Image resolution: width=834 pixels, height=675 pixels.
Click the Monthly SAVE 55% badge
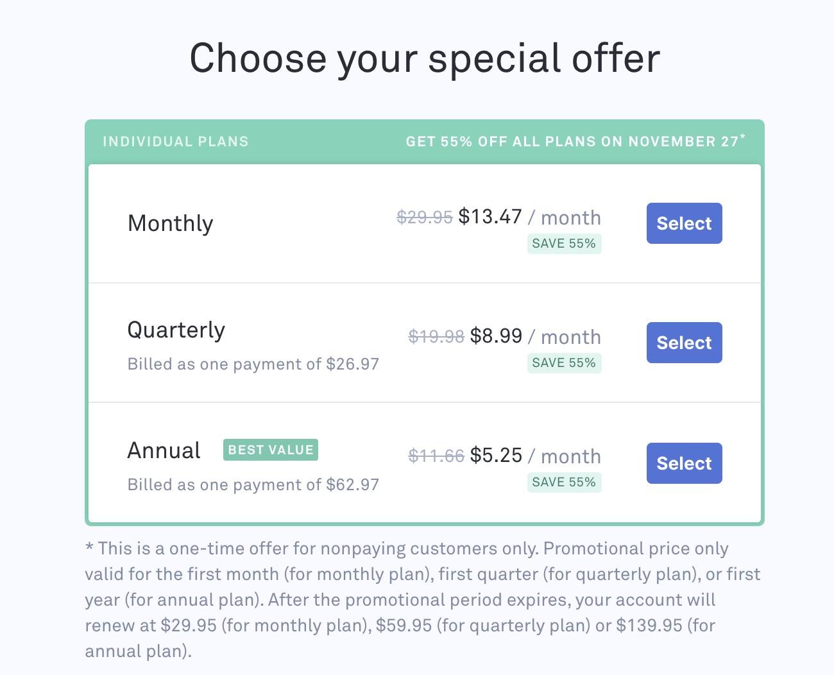(x=564, y=244)
